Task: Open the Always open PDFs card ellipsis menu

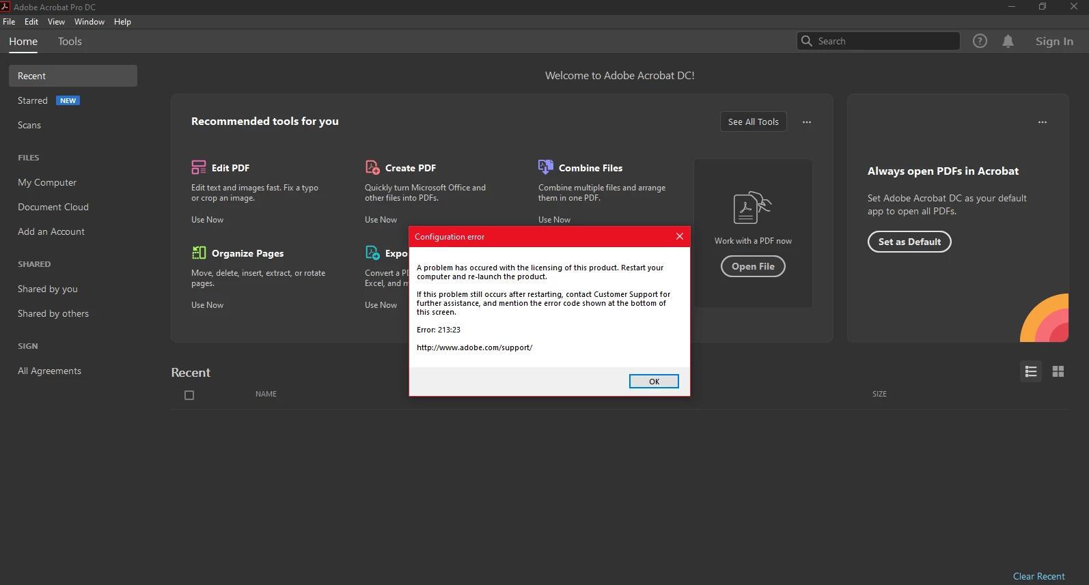Action: (x=1043, y=122)
